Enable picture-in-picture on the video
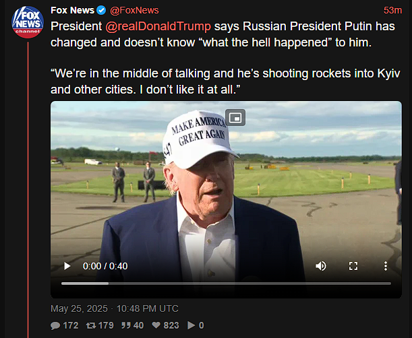Screen dimensions: 412x338 pyautogui.click(x=235, y=118)
